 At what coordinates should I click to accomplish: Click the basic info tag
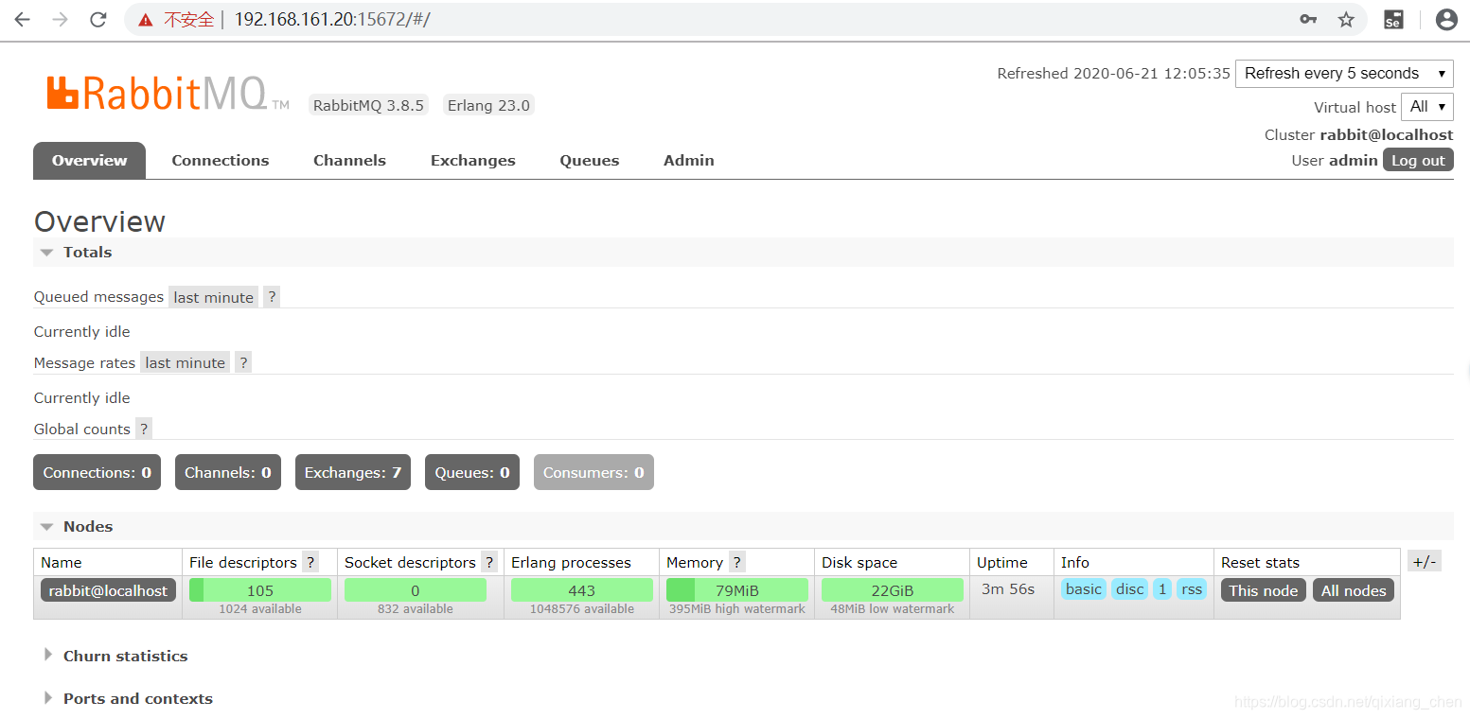pyautogui.click(x=1084, y=589)
